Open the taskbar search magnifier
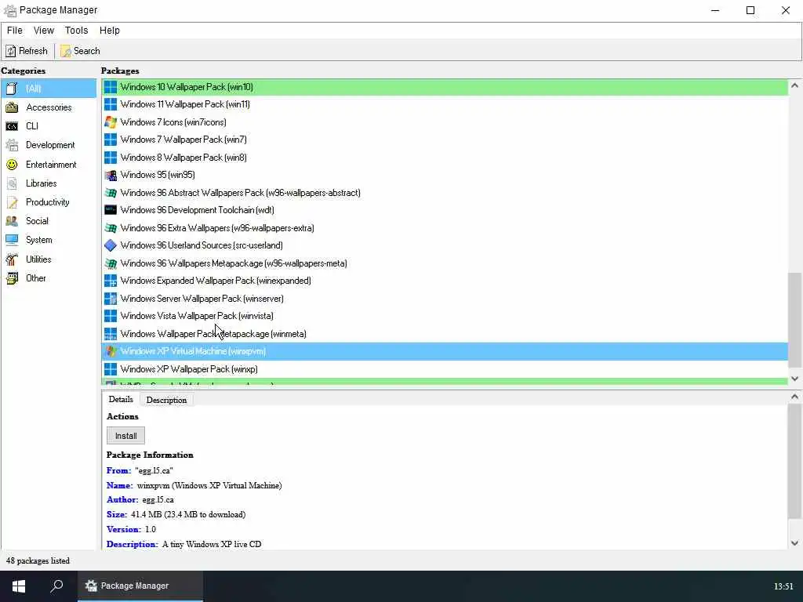The height and width of the screenshot is (602, 803). pyautogui.click(x=56, y=586)
